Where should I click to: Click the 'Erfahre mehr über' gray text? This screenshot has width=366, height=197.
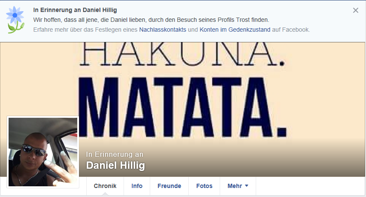coord(85,30)
